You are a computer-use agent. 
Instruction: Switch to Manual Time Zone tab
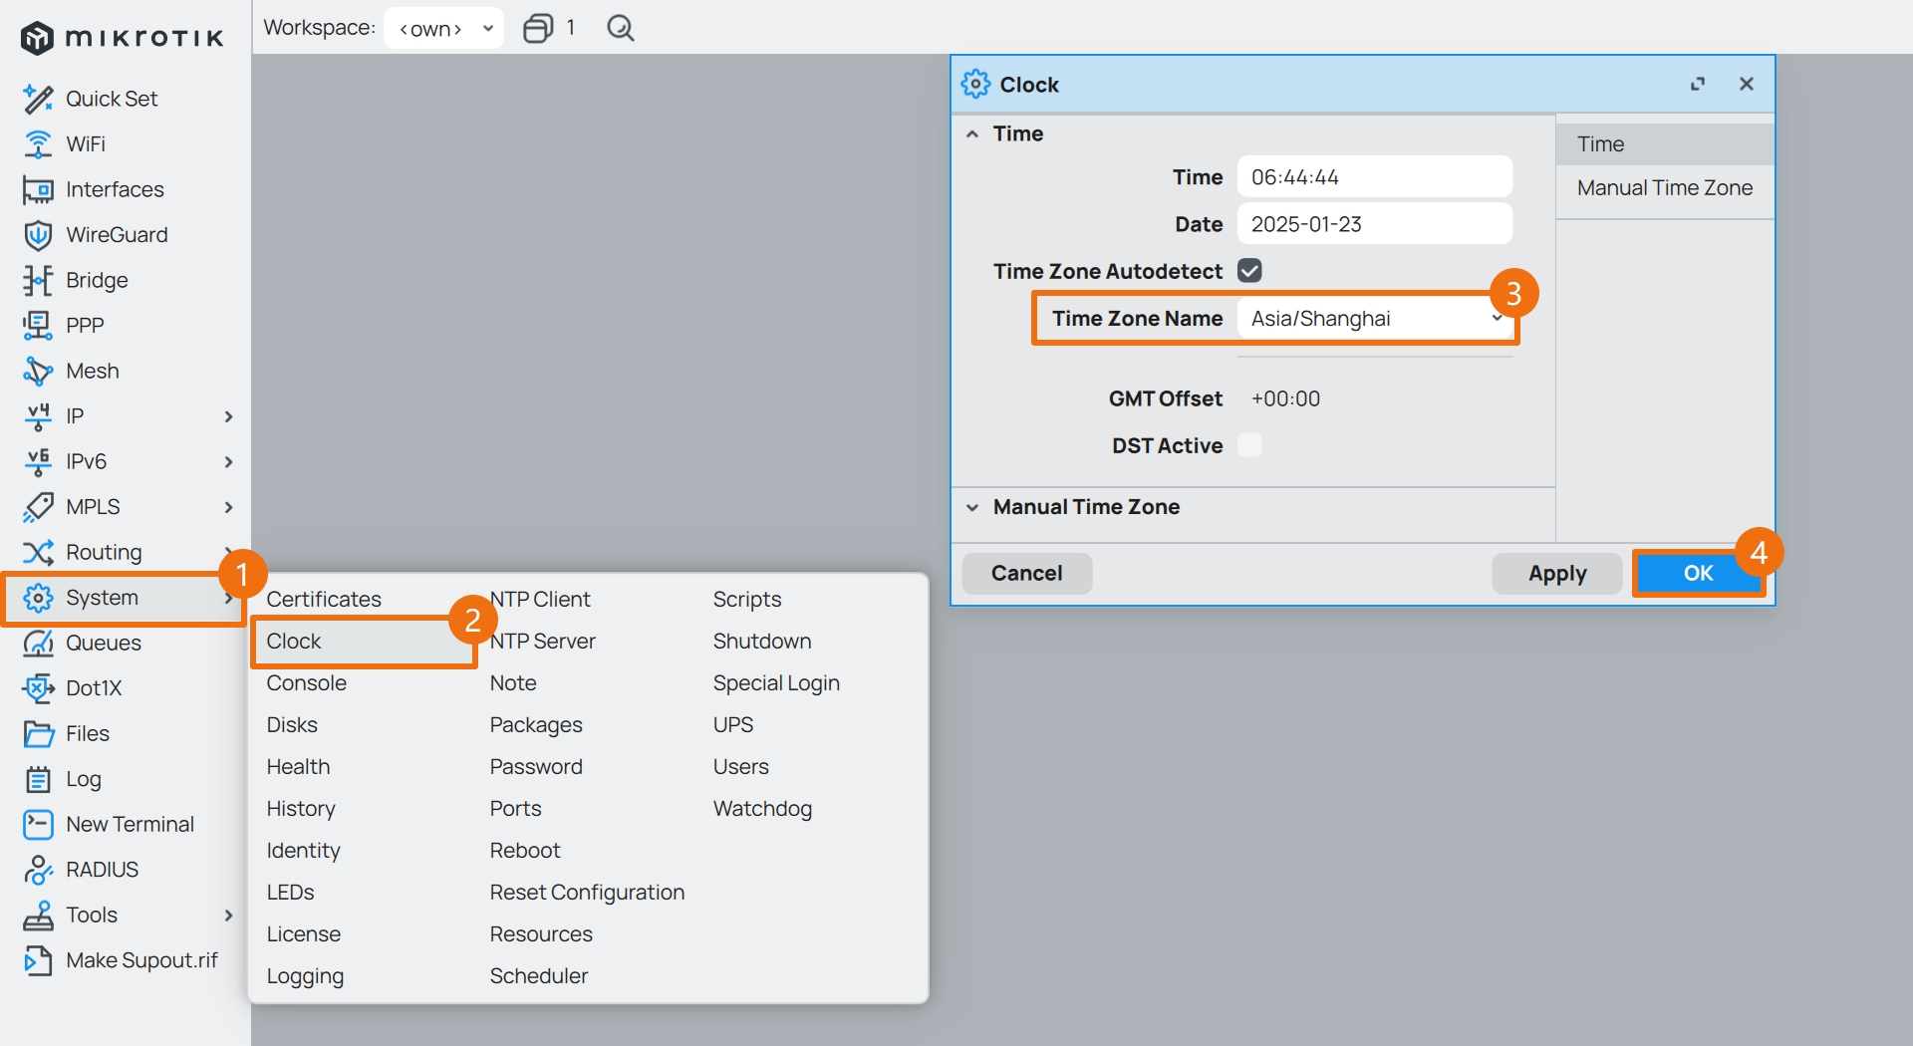click(x=1664, y=188)
